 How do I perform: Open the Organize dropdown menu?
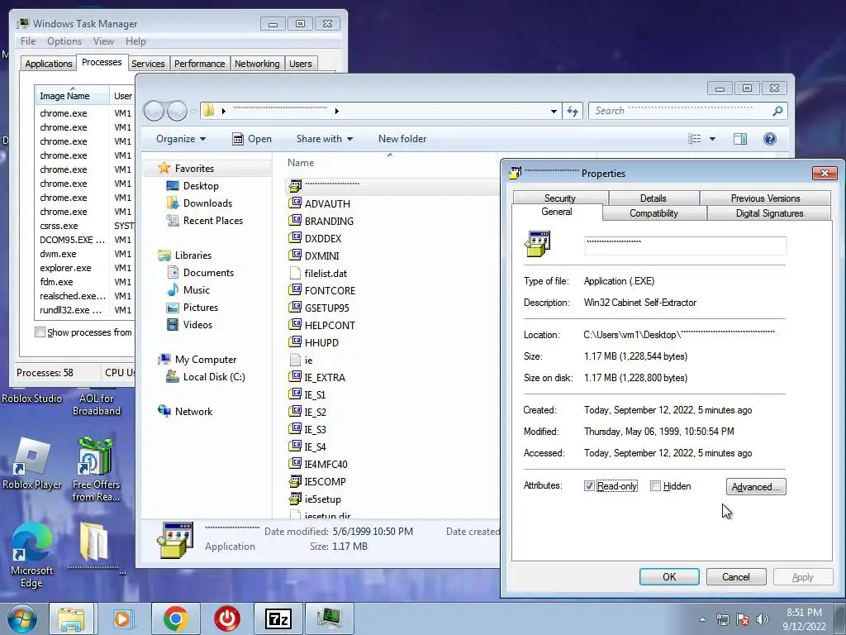(x=181, y=139)
